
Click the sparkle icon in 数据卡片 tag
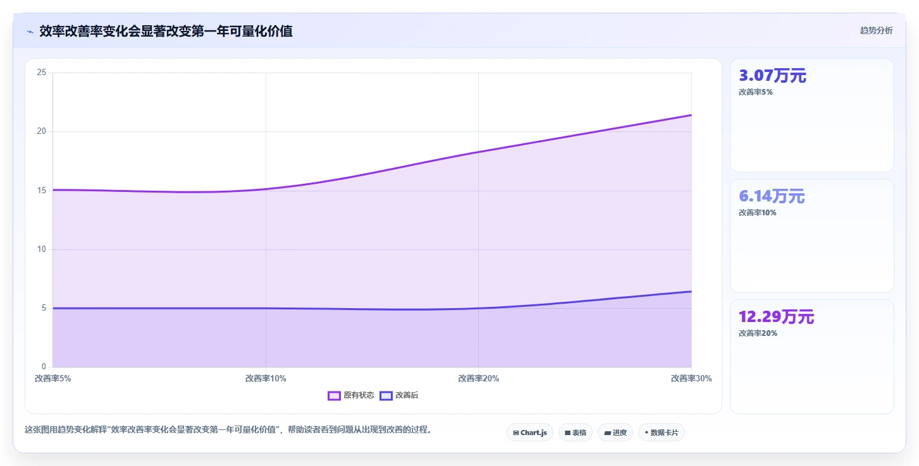coord(646,433)
